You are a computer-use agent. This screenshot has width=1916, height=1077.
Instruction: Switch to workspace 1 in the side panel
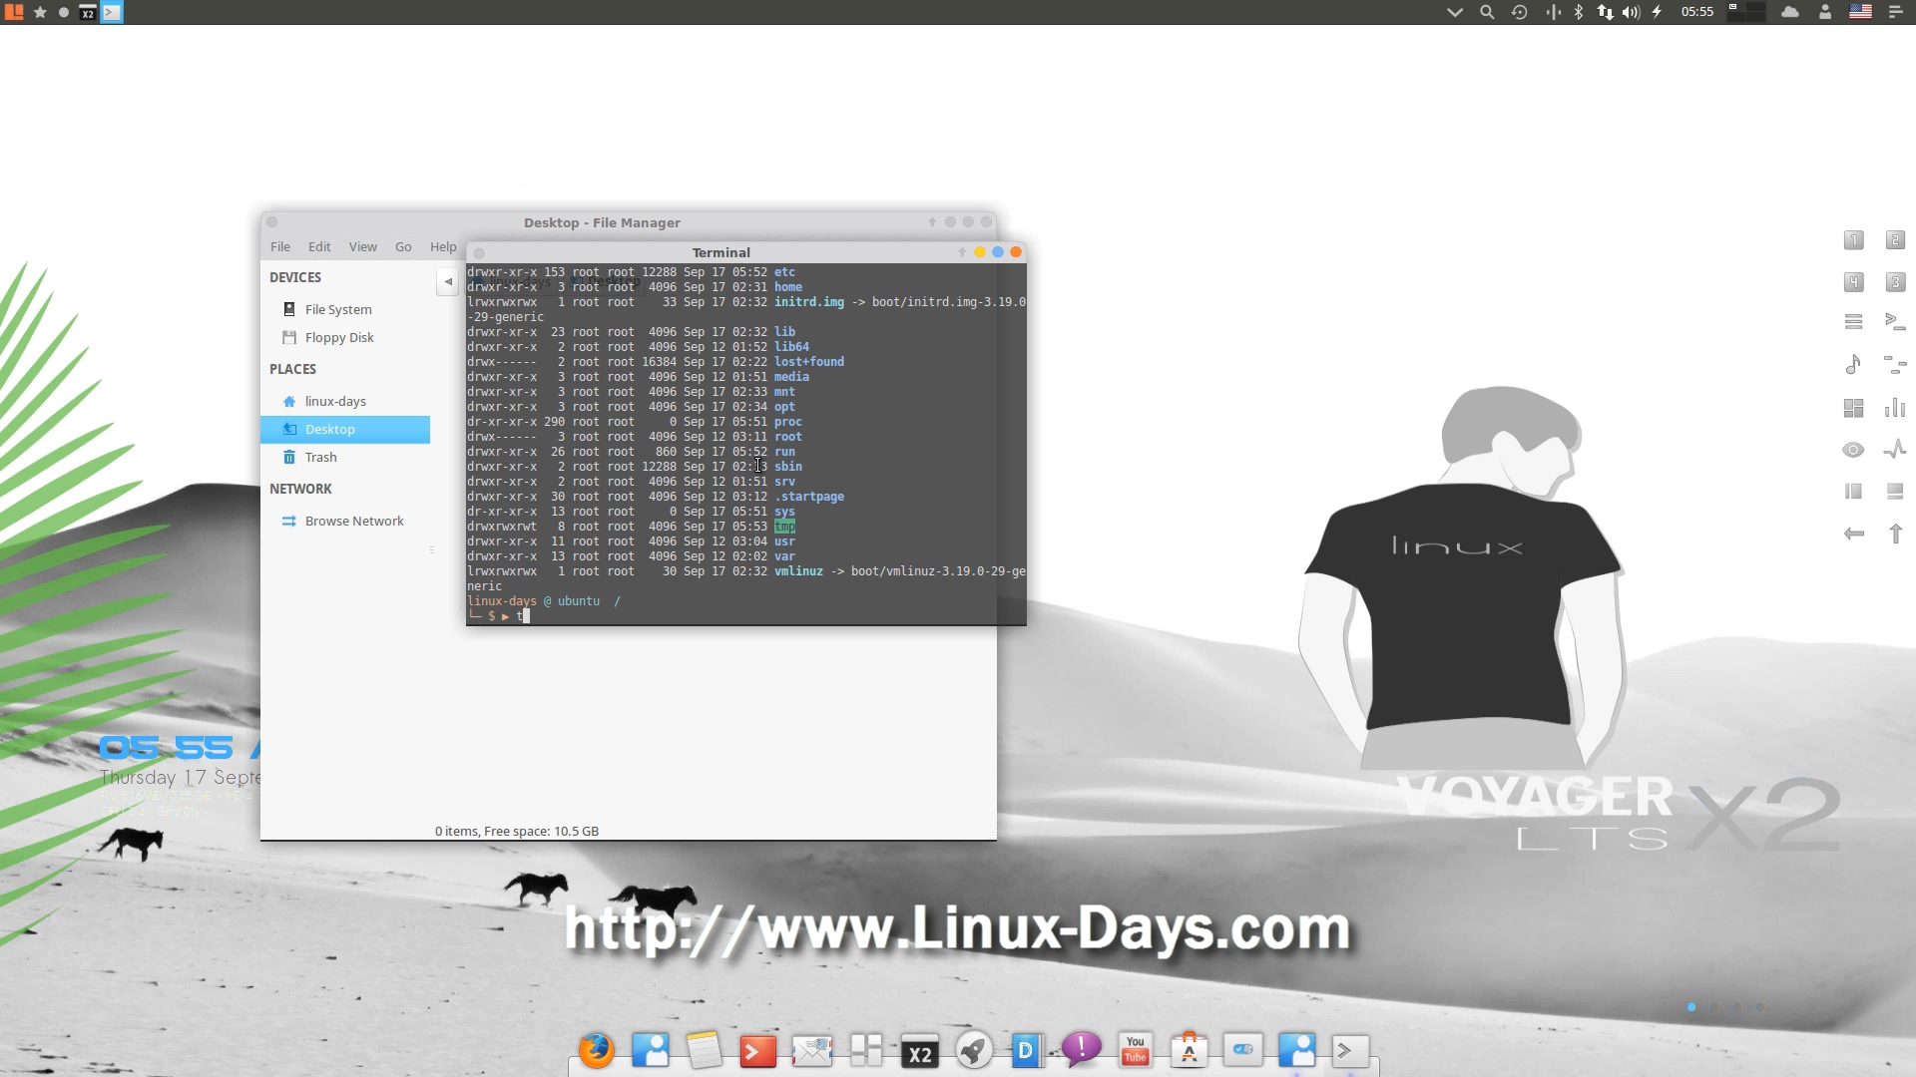[1853, 240]
